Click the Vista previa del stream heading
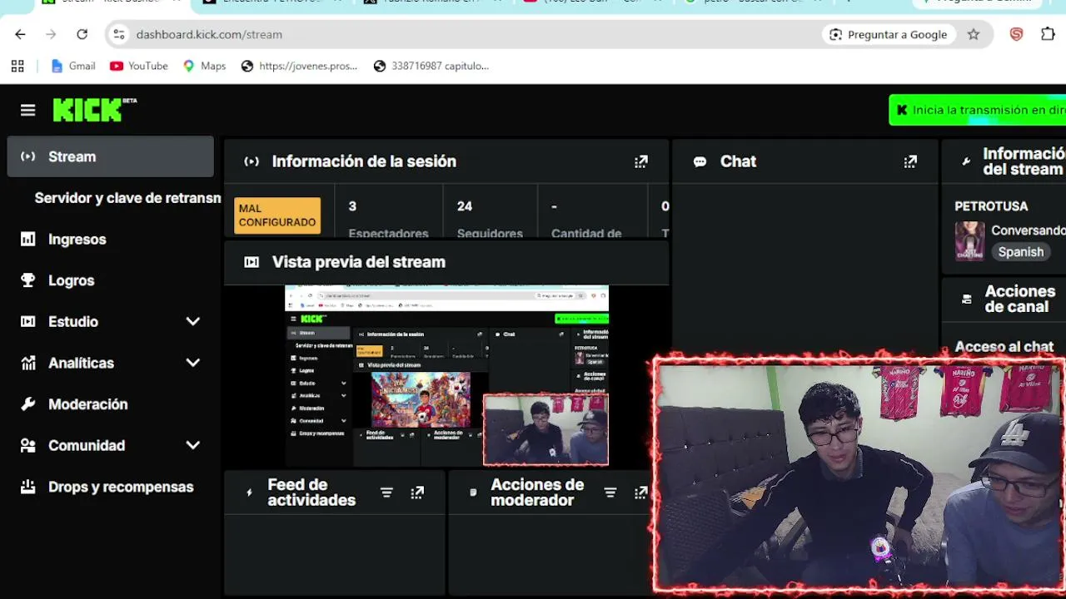1066x599 pixels. (x=358, y=262)
